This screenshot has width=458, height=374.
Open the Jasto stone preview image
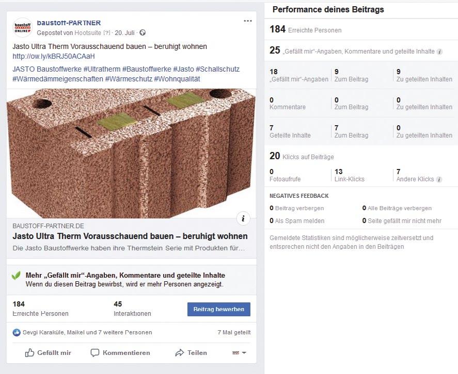tap(132, 154)
